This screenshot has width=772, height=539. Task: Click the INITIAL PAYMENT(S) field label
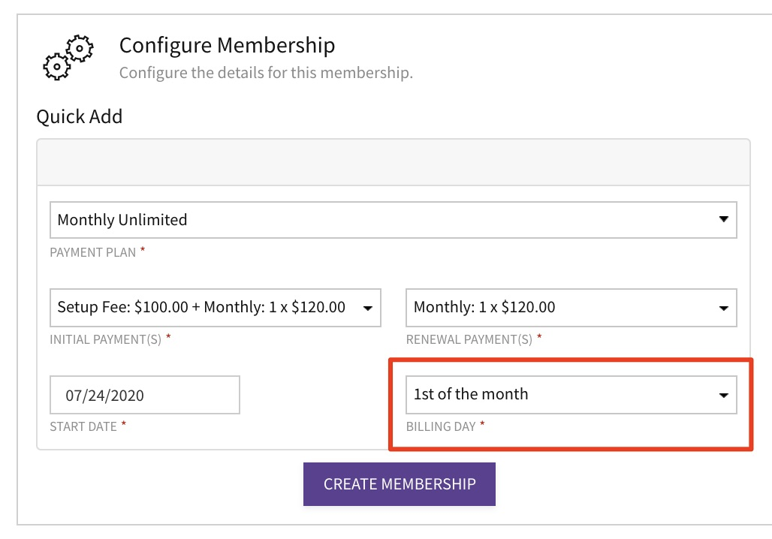pyautogui.click(x=105, y=339)
